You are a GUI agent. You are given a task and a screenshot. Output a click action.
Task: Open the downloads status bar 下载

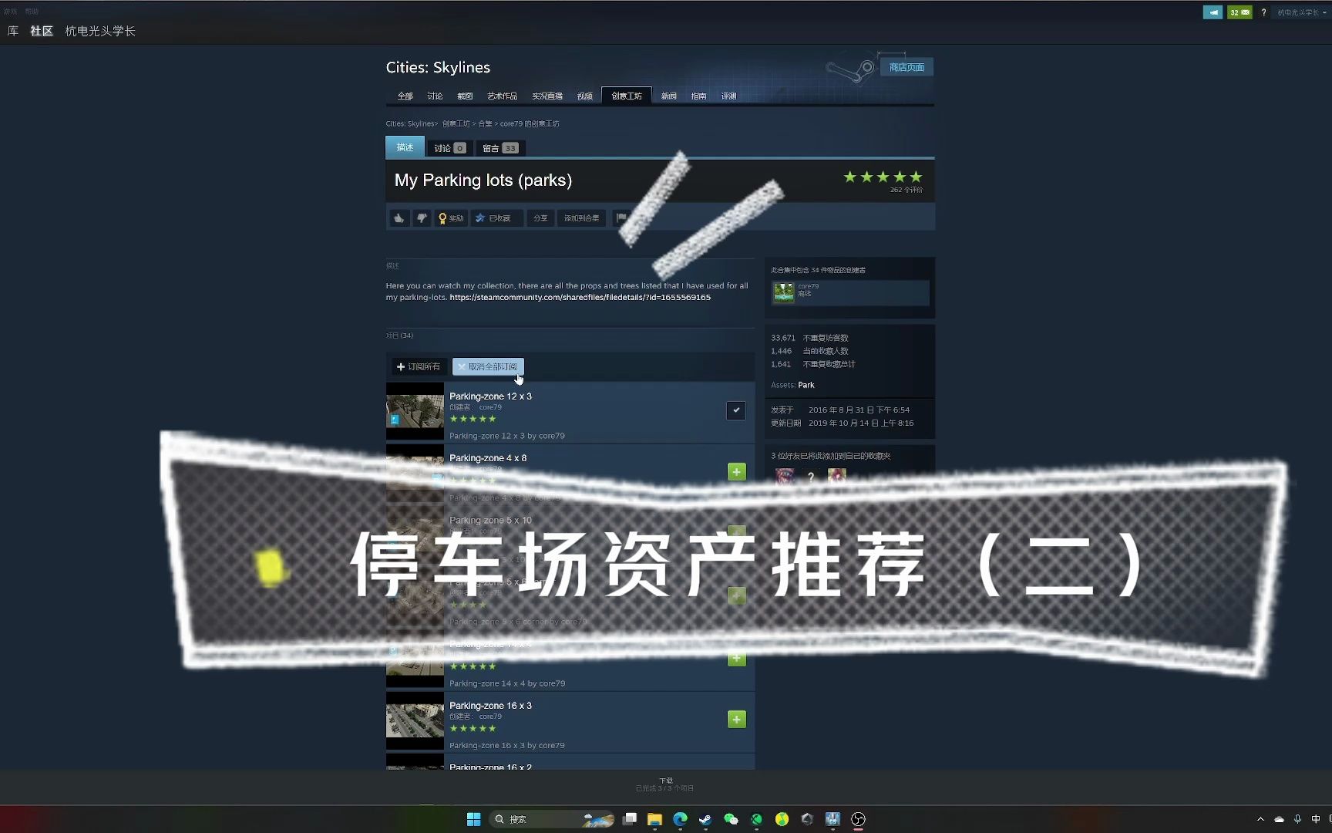tap(665, 784)
